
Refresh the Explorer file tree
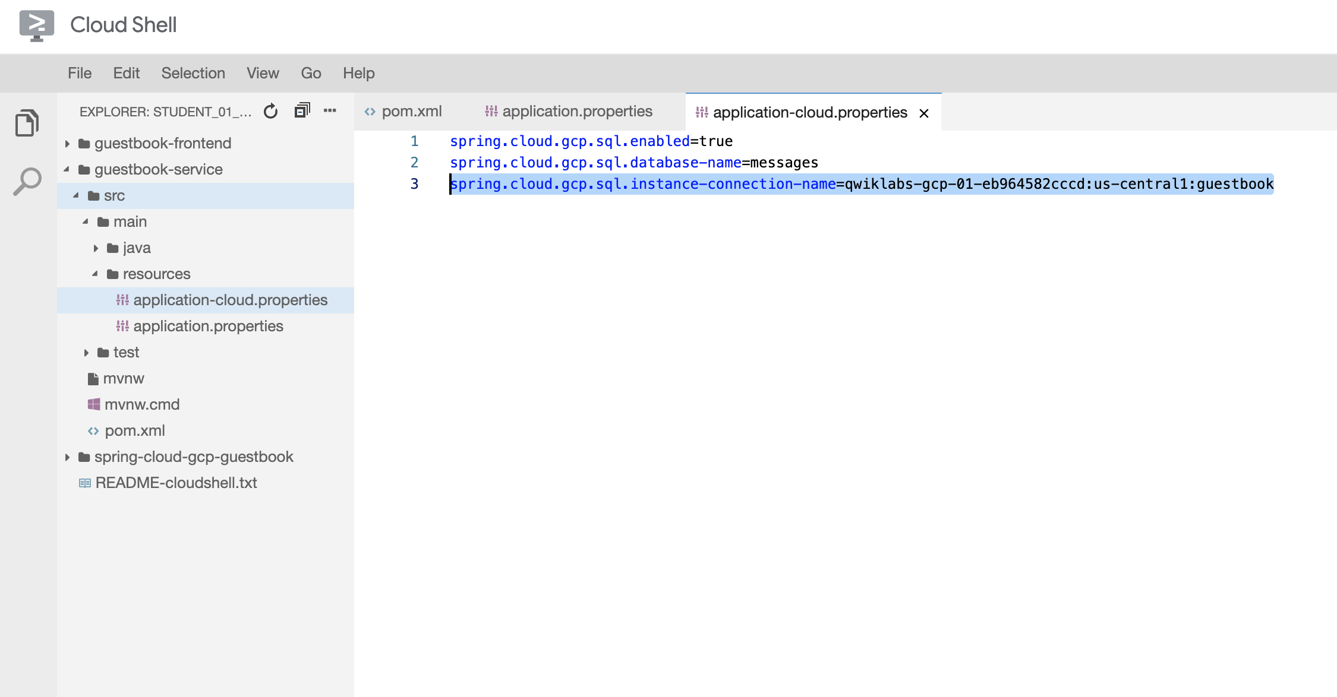[x=271, y=111]
